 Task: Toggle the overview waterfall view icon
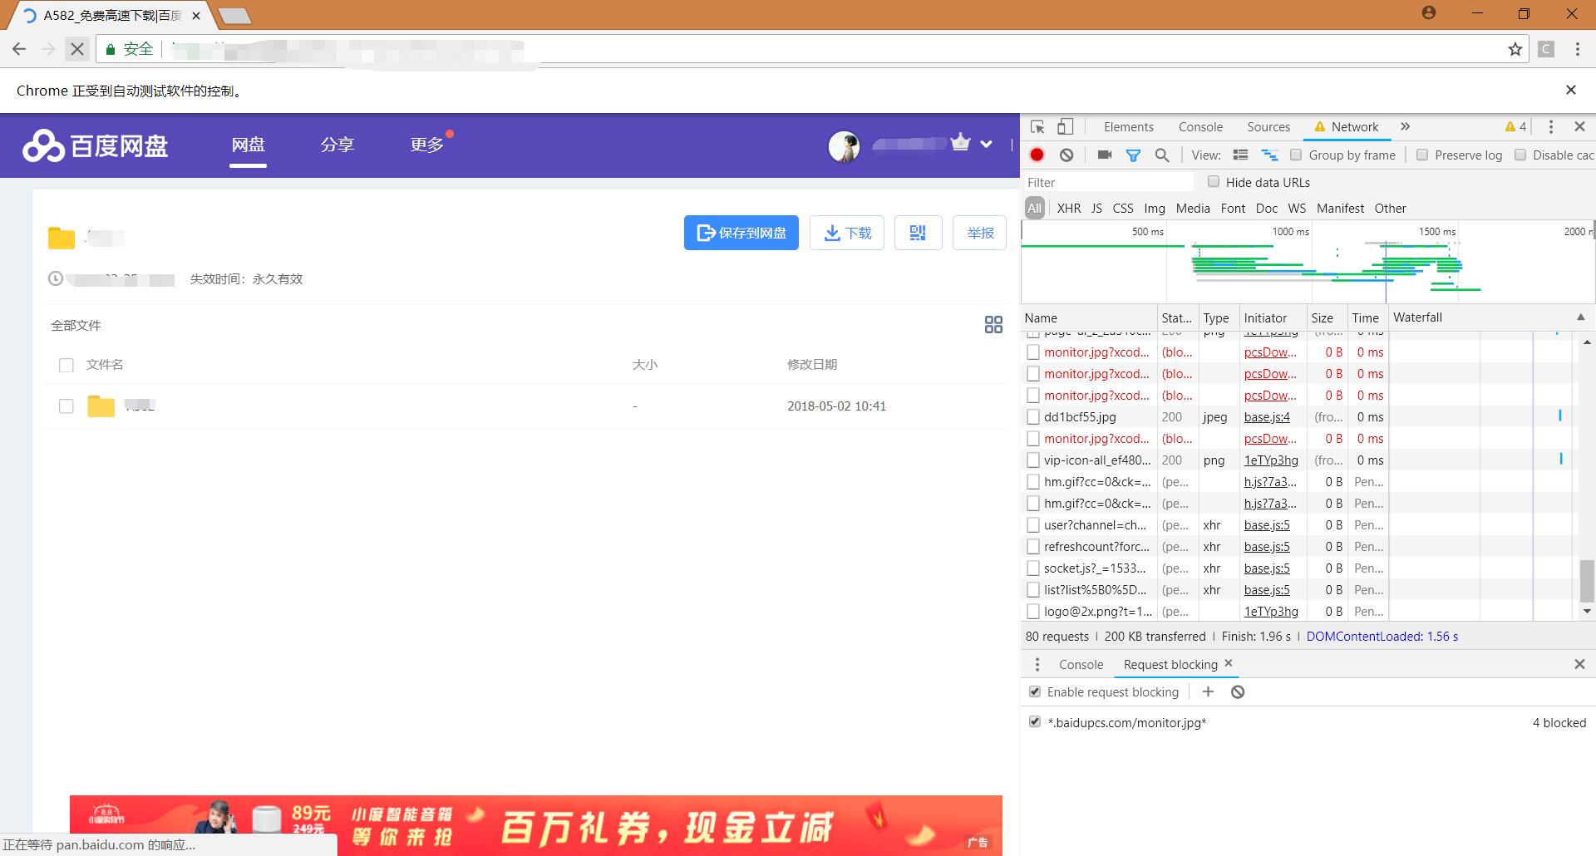pos(1269,155)
